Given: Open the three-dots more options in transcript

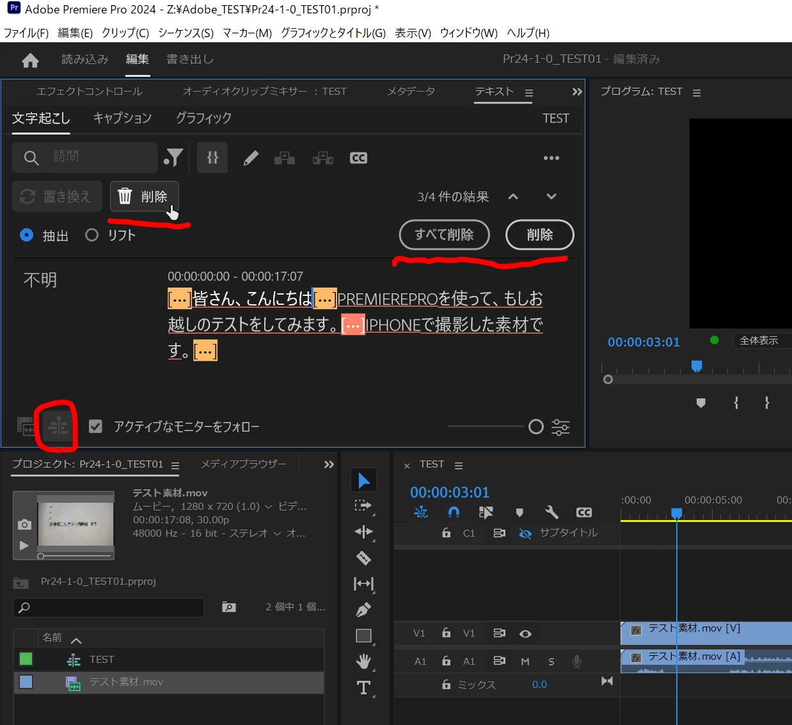Looking at the screenshot, I should coord(551,158).
